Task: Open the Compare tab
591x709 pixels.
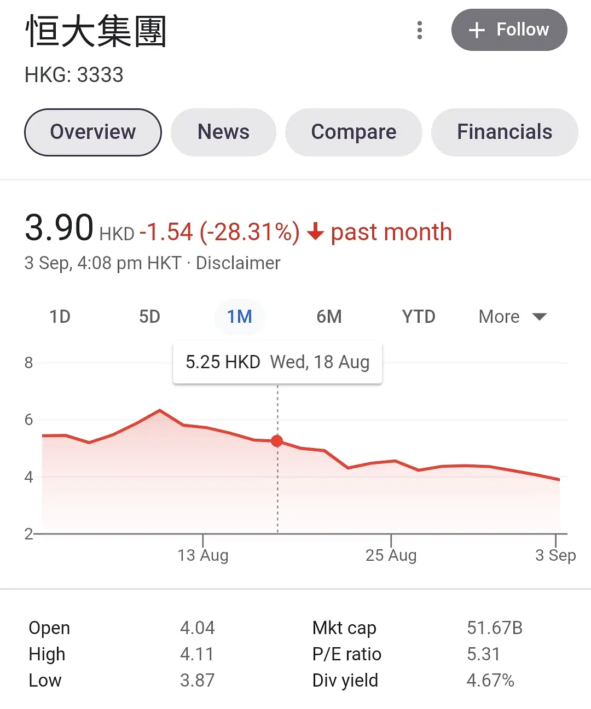Action: pos(354,132)
